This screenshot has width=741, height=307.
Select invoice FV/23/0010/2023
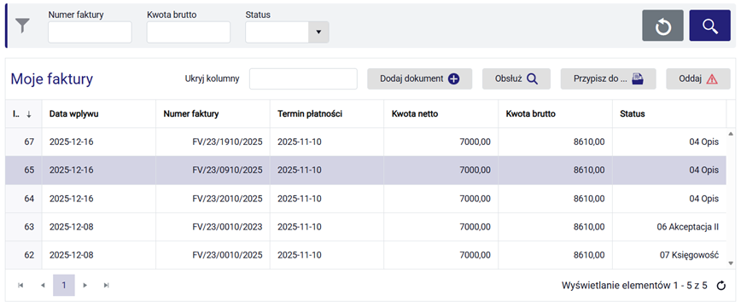(227, 227)
